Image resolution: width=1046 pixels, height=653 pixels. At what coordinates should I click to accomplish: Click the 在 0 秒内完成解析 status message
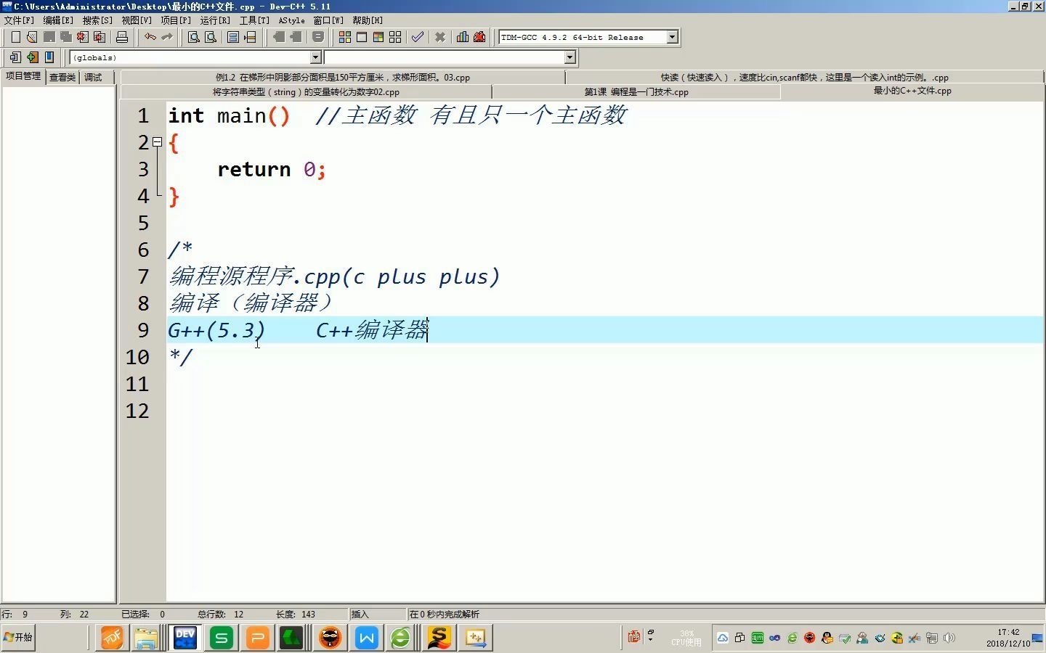(x=445, y=615)
